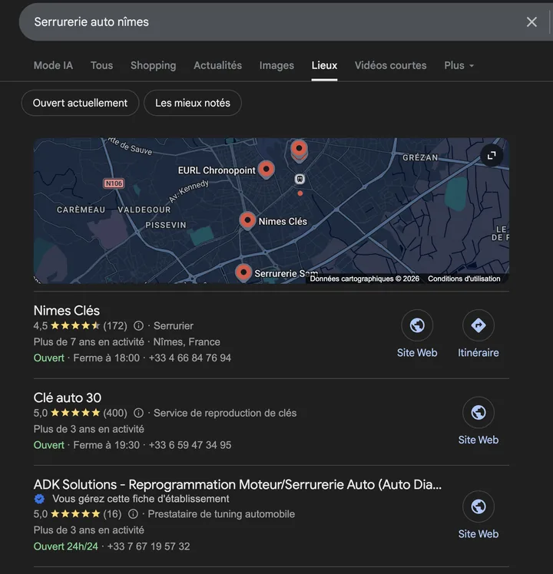This screenshot has height=574, width=553.
Task: Open info icon beside ADK Solutions rating
Action: (133, 514)
